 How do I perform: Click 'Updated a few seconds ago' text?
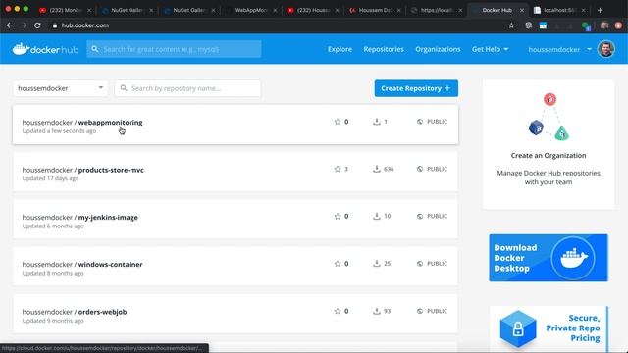(59, 131)
